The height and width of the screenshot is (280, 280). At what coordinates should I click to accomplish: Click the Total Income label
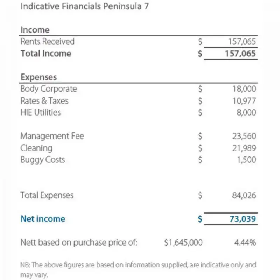46,54
